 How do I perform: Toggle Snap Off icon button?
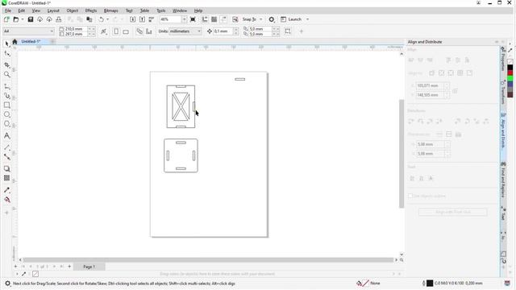pyautogui.click(x=235, y=19)
